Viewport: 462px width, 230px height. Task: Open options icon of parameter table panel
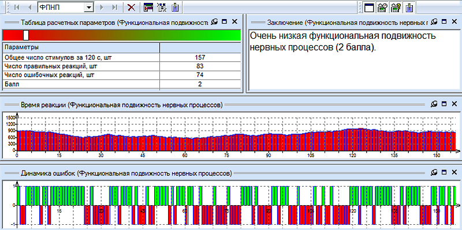(214, 21)
